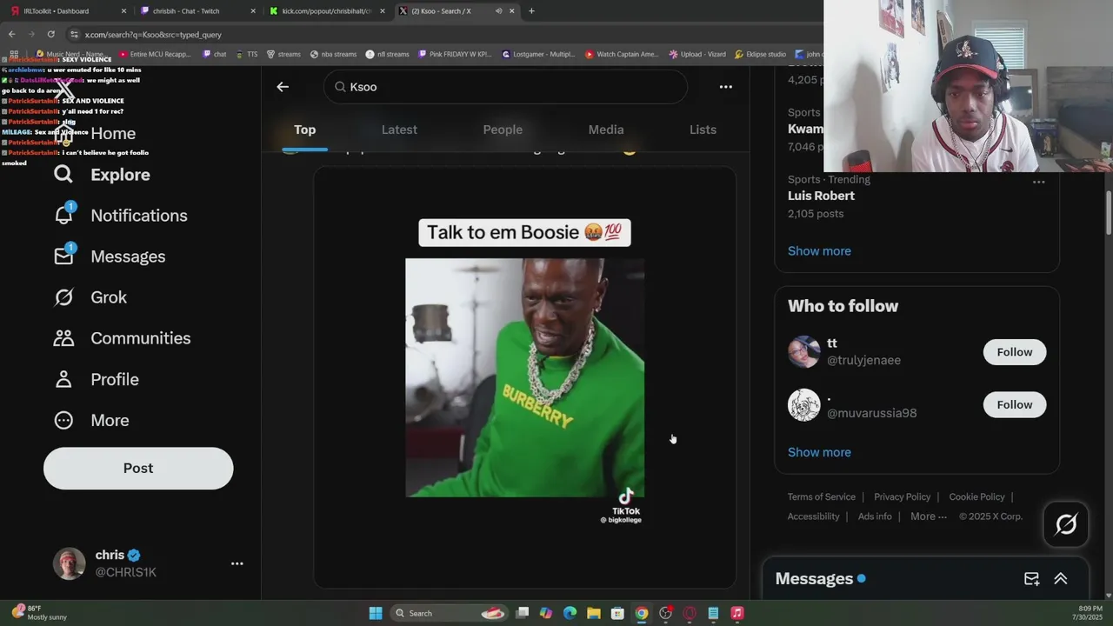Switch to the Media tab

click(x=606, y=130)
